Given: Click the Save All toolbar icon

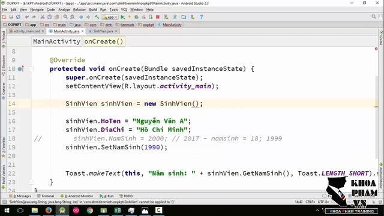Looking at the screenshot, I should 11,17.
